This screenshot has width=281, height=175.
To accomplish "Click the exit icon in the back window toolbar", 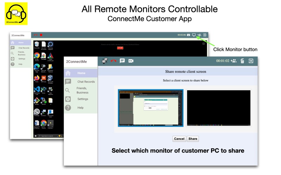I will (x=205, y=35).
